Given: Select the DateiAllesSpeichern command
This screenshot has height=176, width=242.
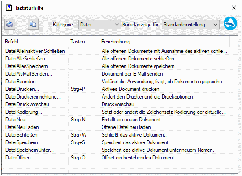Looking at the screenshot, I should click(26, 66).
